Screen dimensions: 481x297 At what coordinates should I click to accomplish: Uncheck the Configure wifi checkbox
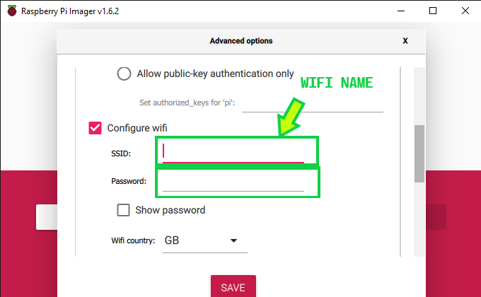(95, 128)
